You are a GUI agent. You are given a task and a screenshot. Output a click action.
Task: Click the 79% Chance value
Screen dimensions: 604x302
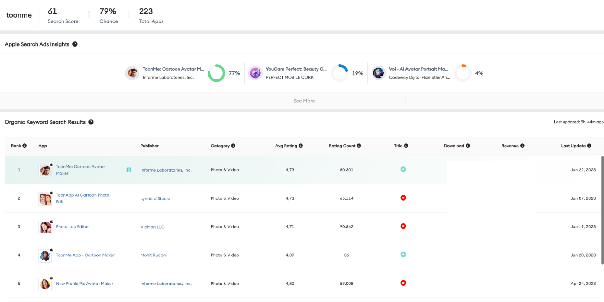click(x=108, y=11)
